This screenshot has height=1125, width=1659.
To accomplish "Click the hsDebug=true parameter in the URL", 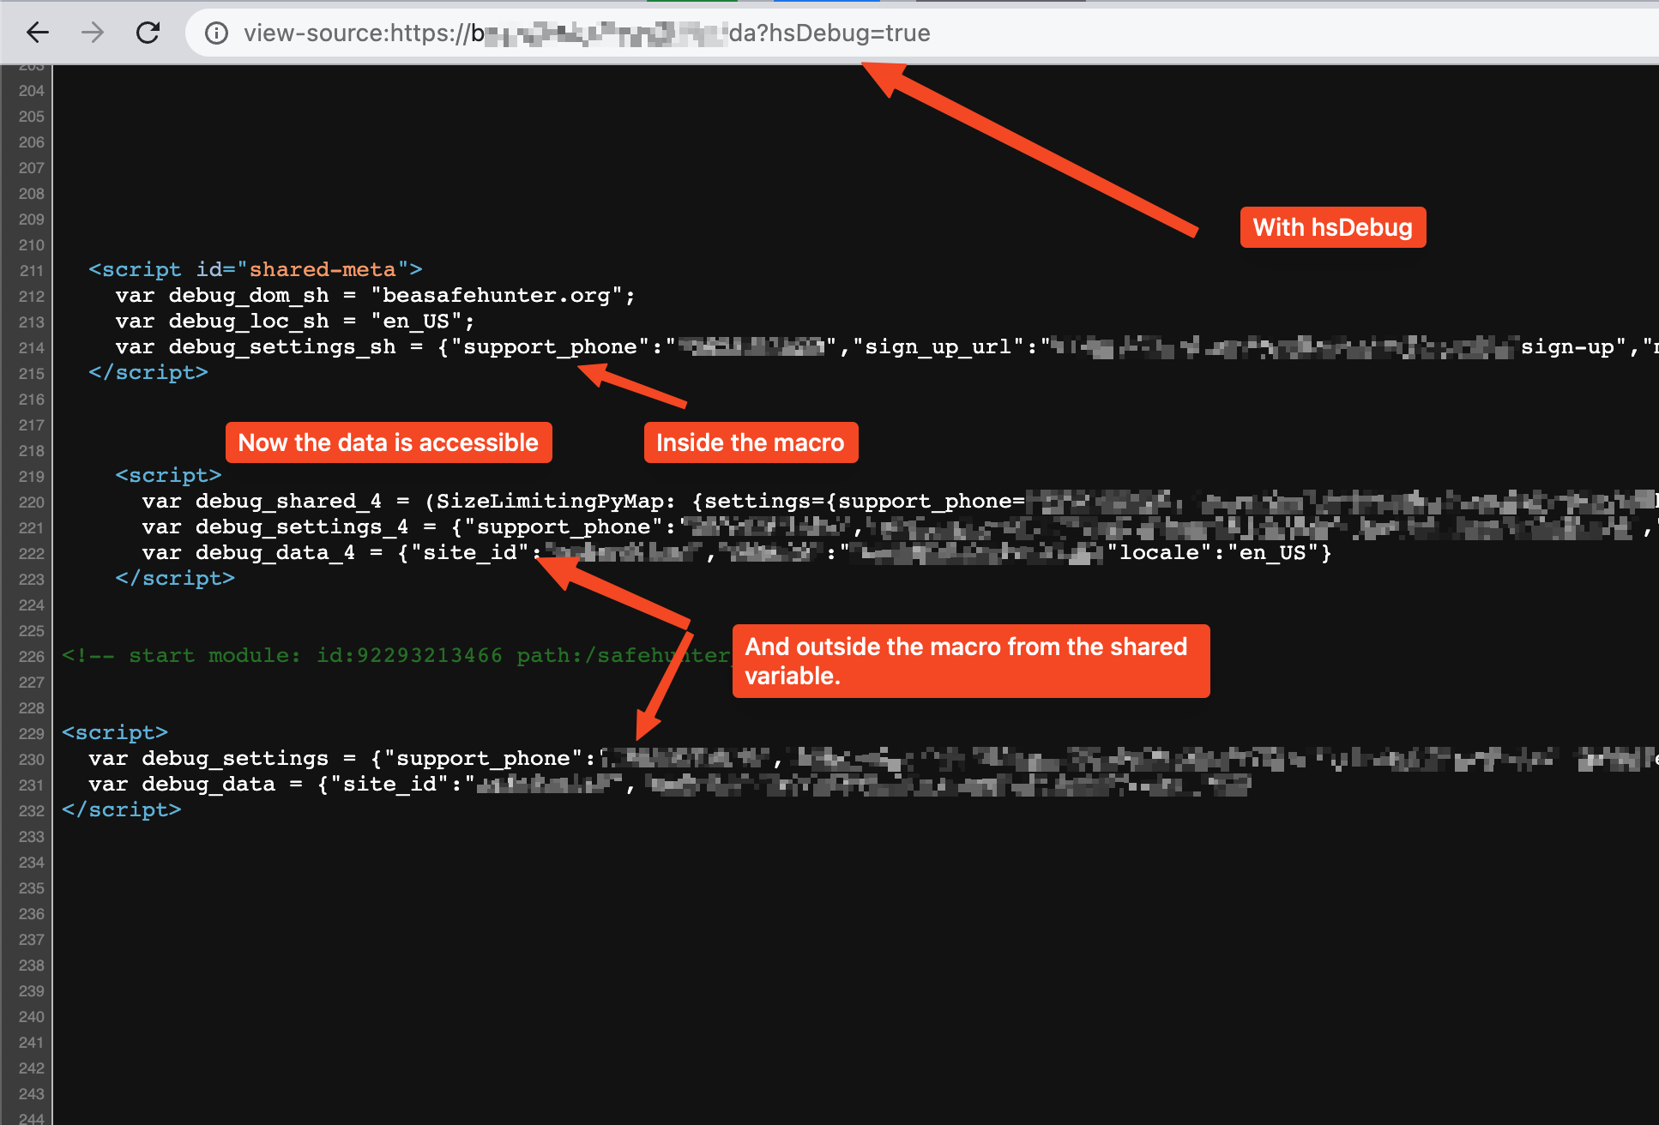I will 849,33.
